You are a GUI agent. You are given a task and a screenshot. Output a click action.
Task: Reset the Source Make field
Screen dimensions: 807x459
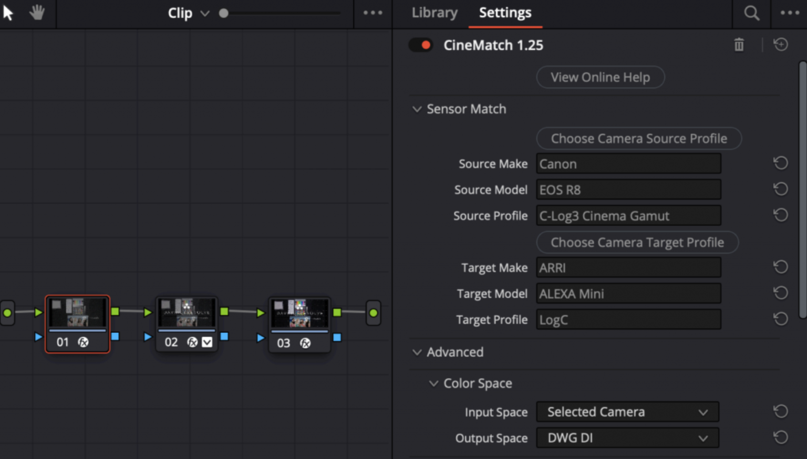[780, 163]
